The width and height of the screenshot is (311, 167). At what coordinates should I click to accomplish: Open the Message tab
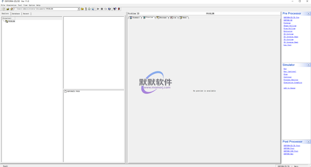(162, 18)
